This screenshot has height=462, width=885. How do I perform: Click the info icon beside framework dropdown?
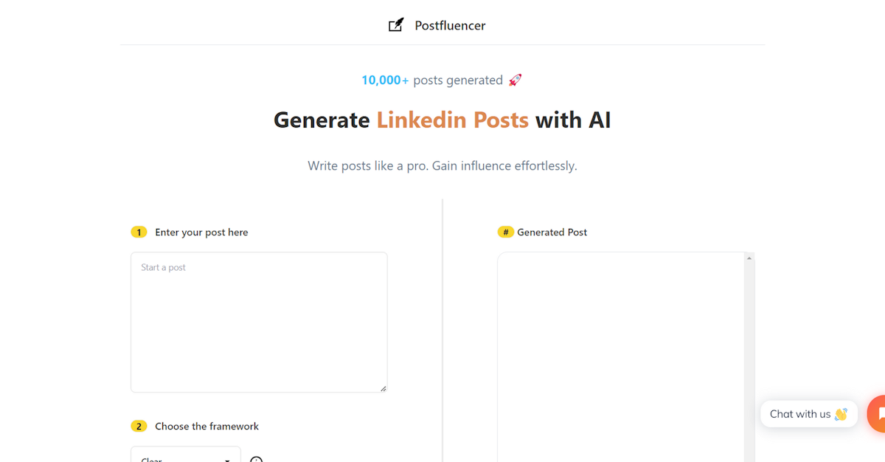[256, 460]
